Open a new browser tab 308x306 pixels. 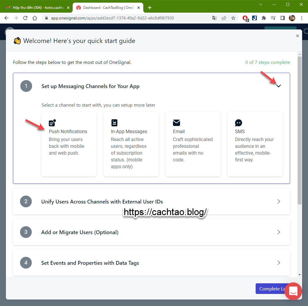click(150, 8)
